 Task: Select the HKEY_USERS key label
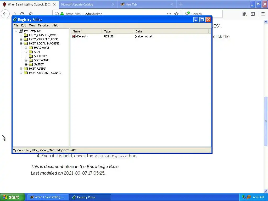[37, 69]
